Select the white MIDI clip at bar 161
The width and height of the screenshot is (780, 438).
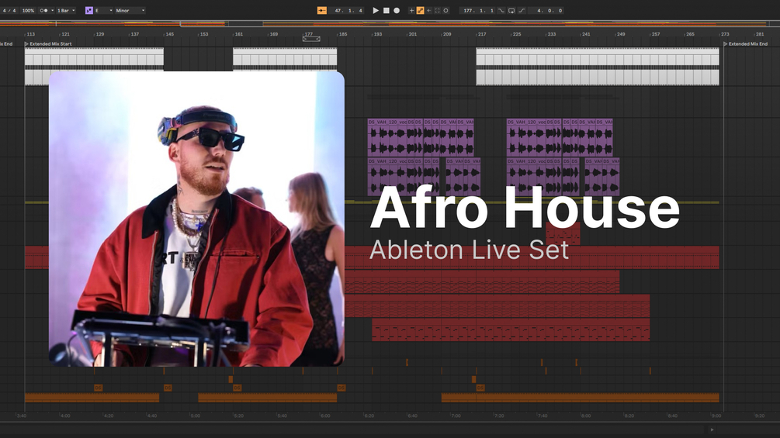click(285, 57)
